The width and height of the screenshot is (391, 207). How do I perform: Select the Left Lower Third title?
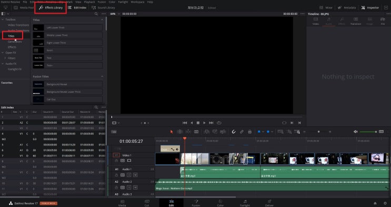pos(67,27)
